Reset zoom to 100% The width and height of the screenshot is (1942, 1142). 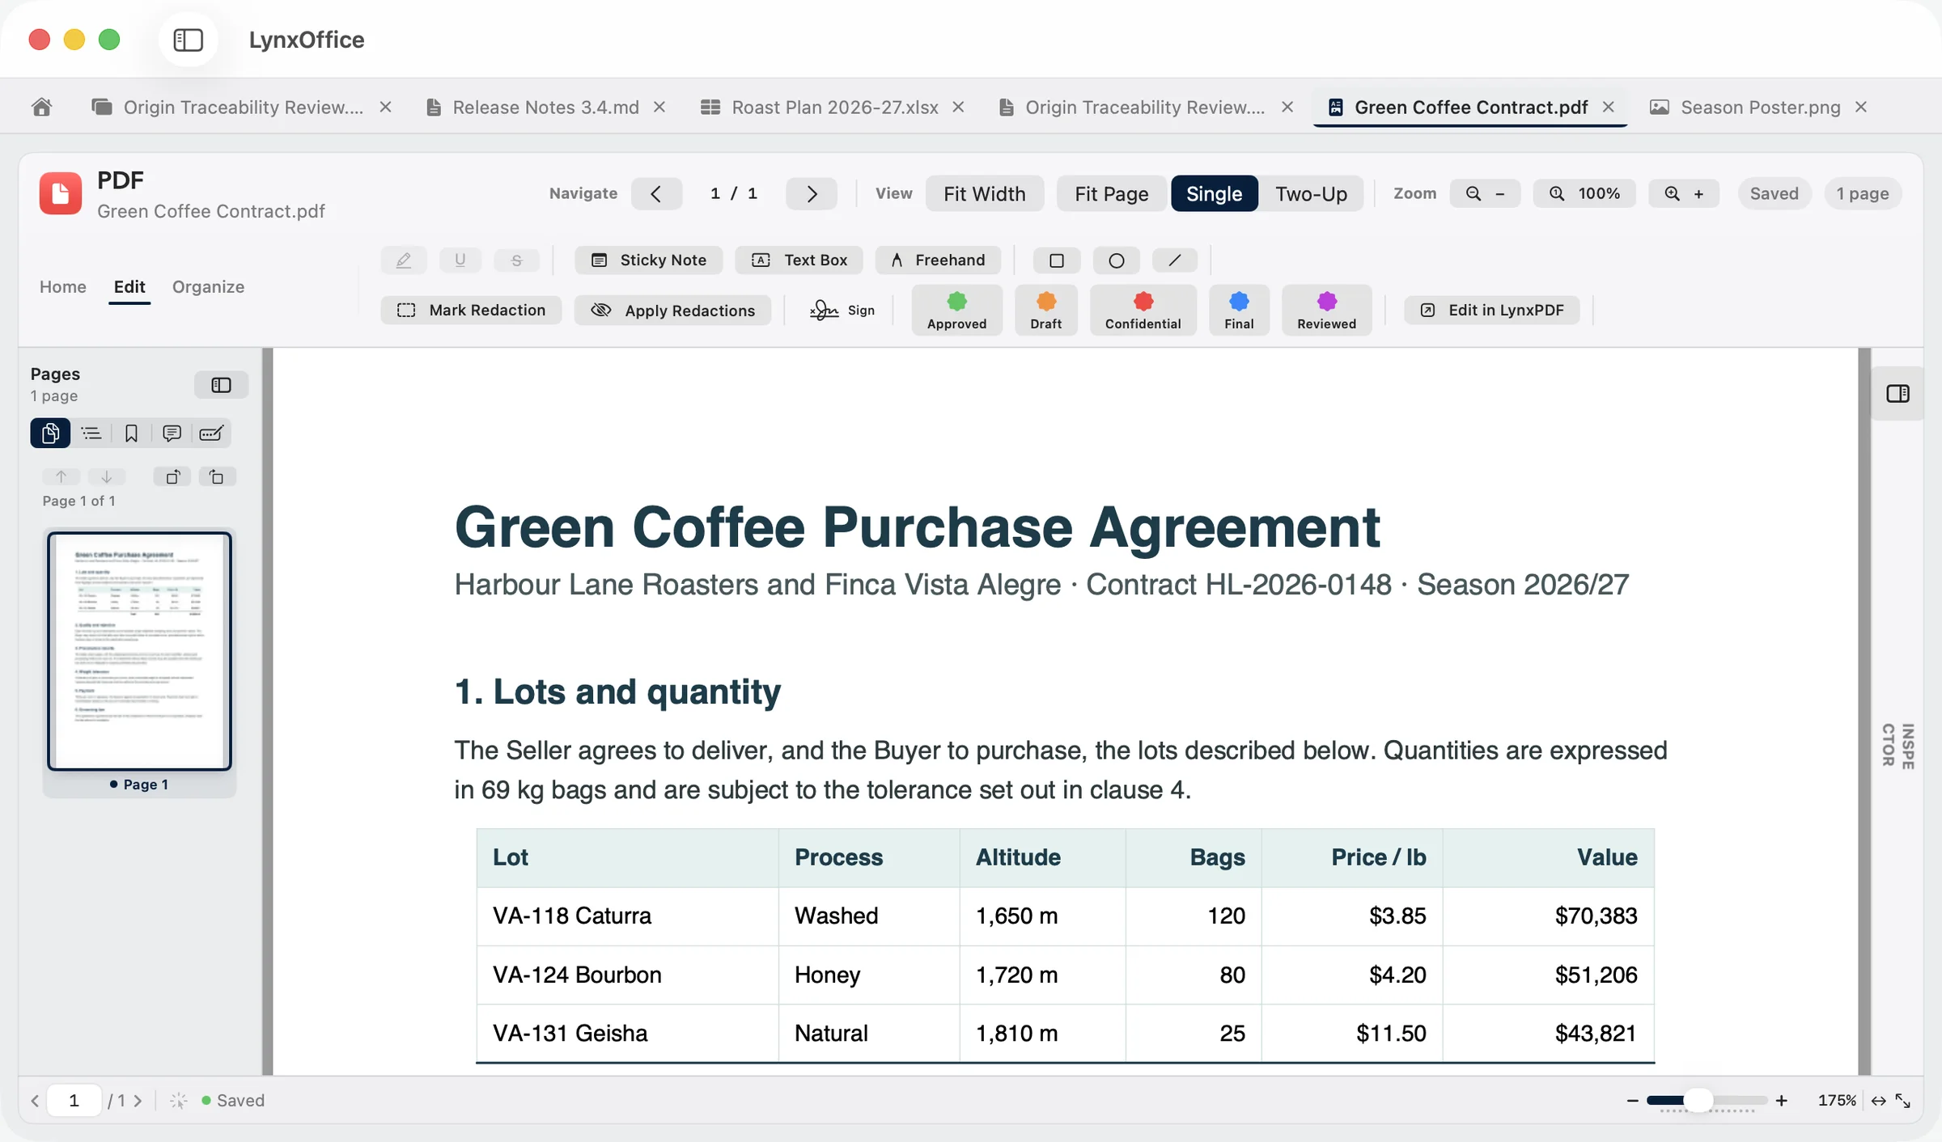point(1584,193)
